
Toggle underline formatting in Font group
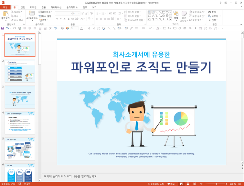point(64,19)
